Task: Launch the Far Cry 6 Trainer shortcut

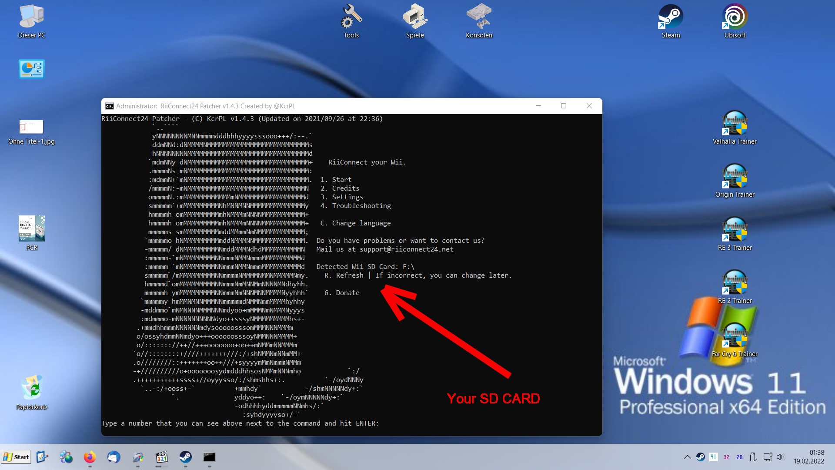Action: tap(735, 340)
